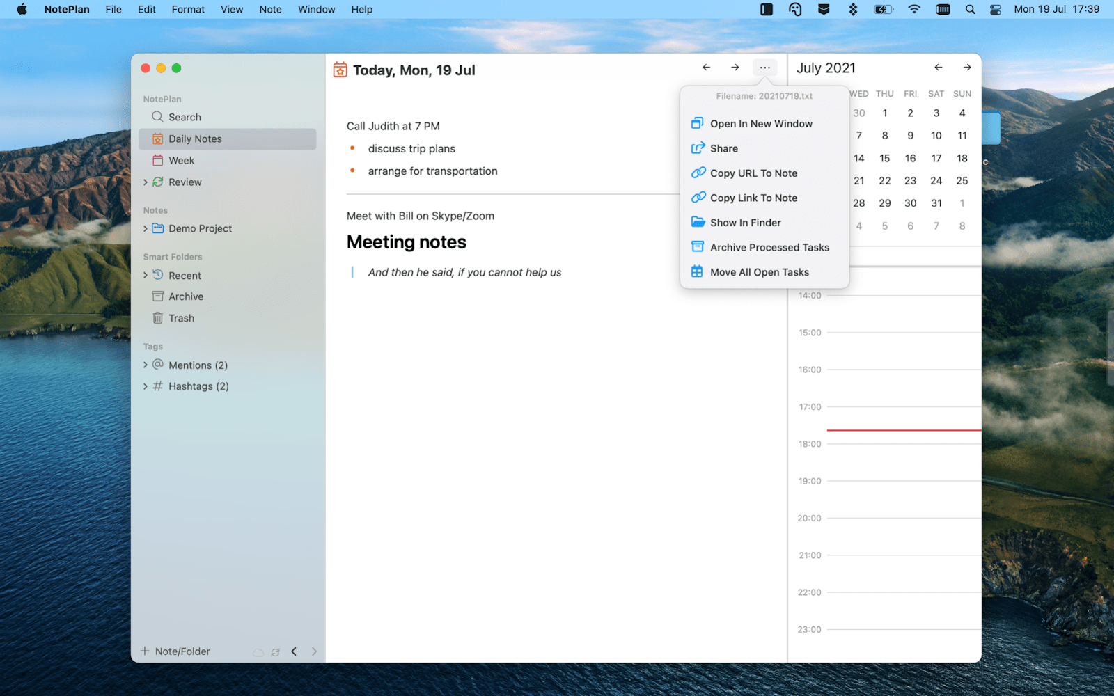This screenshot has height=696, width=1114.
Task: Open Control Center in macOS menu bar
Action: [996, 9]
